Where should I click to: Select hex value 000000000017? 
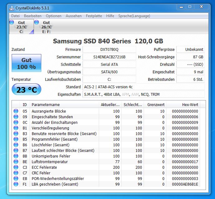[185, 162]
